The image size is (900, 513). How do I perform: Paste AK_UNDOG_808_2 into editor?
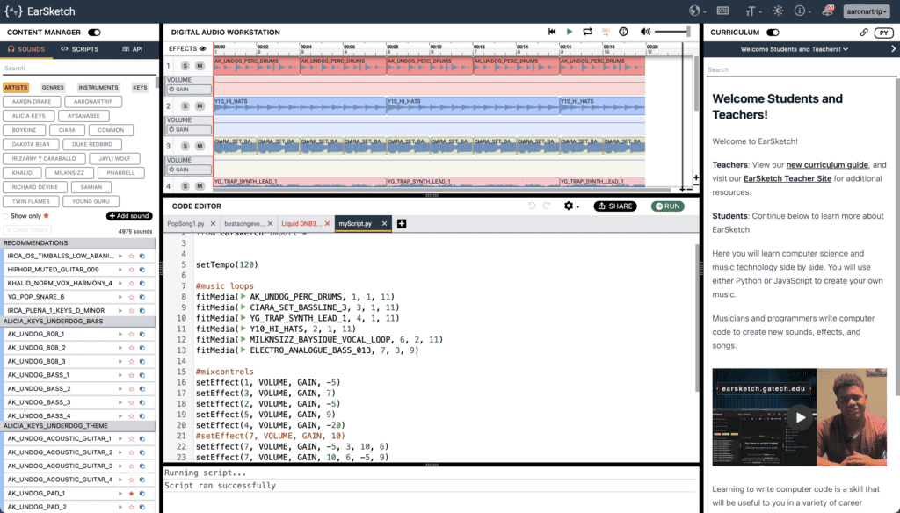point(142,348)
